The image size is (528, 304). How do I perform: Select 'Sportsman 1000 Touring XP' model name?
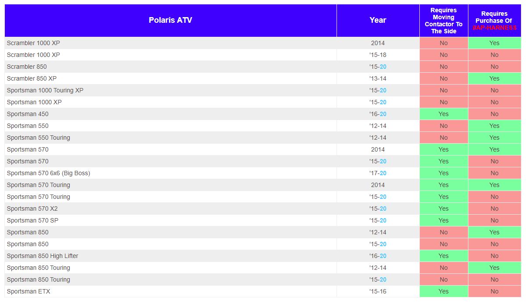coord(45,90)
